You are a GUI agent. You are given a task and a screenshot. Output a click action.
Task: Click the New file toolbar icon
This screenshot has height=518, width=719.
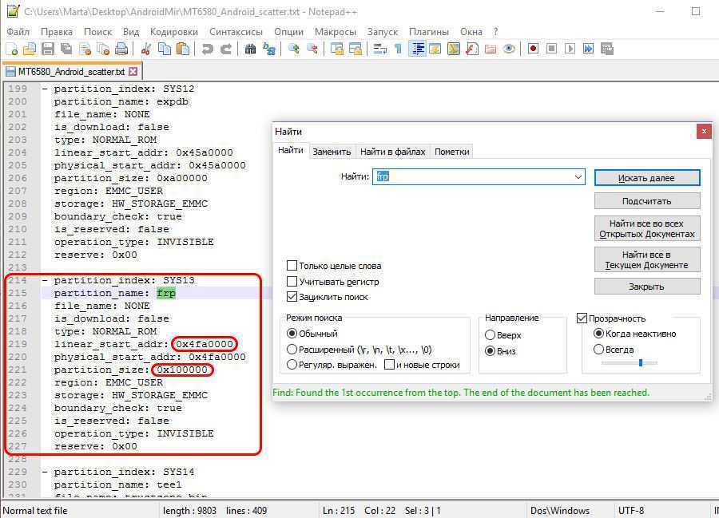click(11, 49)
